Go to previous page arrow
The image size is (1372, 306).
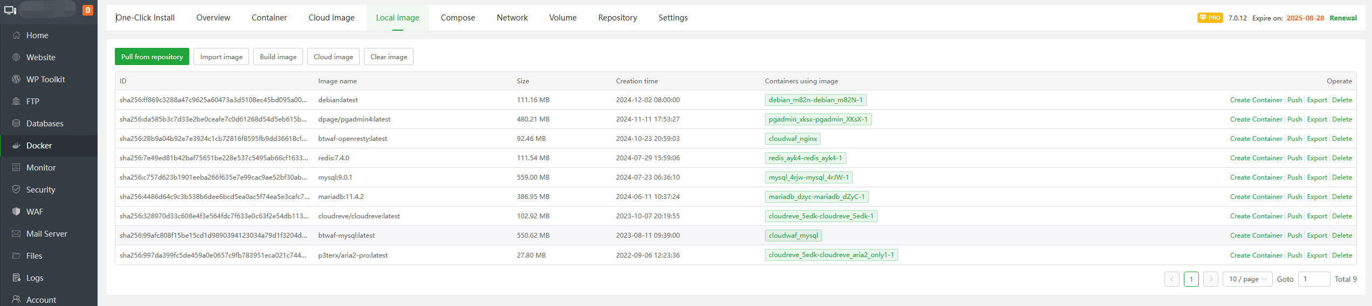(1171, 279)
